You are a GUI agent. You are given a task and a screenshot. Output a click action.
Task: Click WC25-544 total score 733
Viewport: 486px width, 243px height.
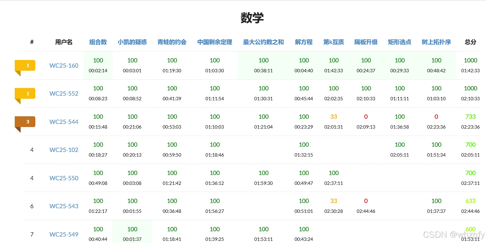pos(470,117)
